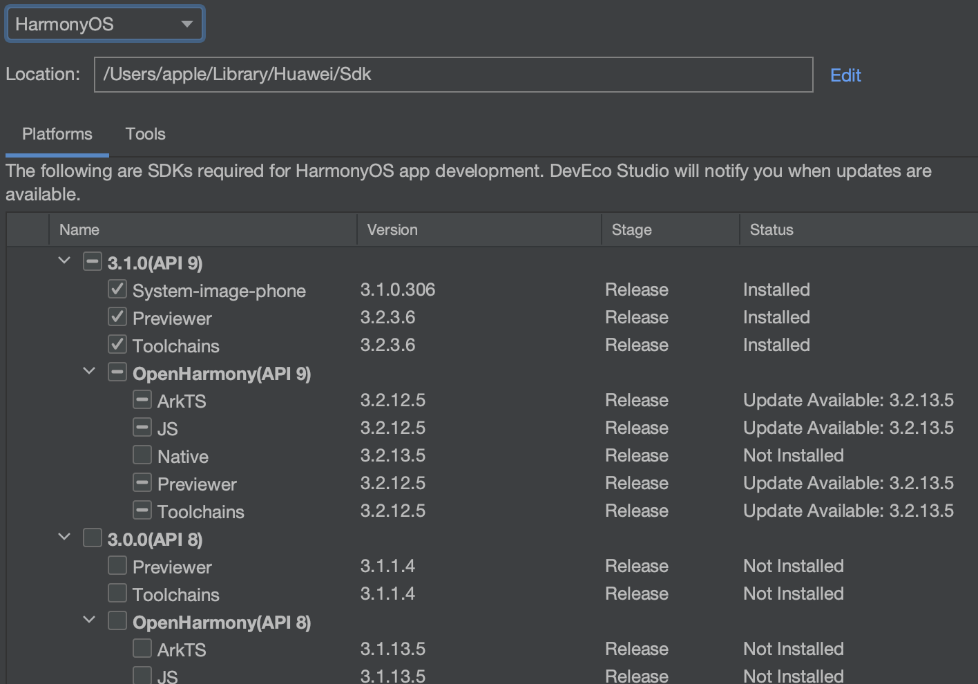
Task: Uncheck Previewer 3.2.3.6 checkbox
Action: 117,316
